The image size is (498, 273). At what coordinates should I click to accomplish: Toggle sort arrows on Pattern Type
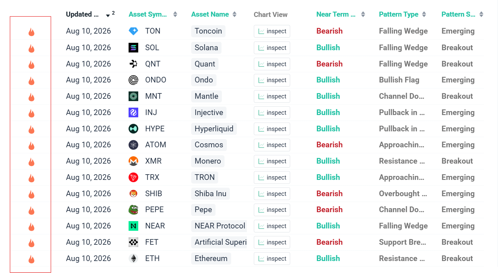coord(424,14)
